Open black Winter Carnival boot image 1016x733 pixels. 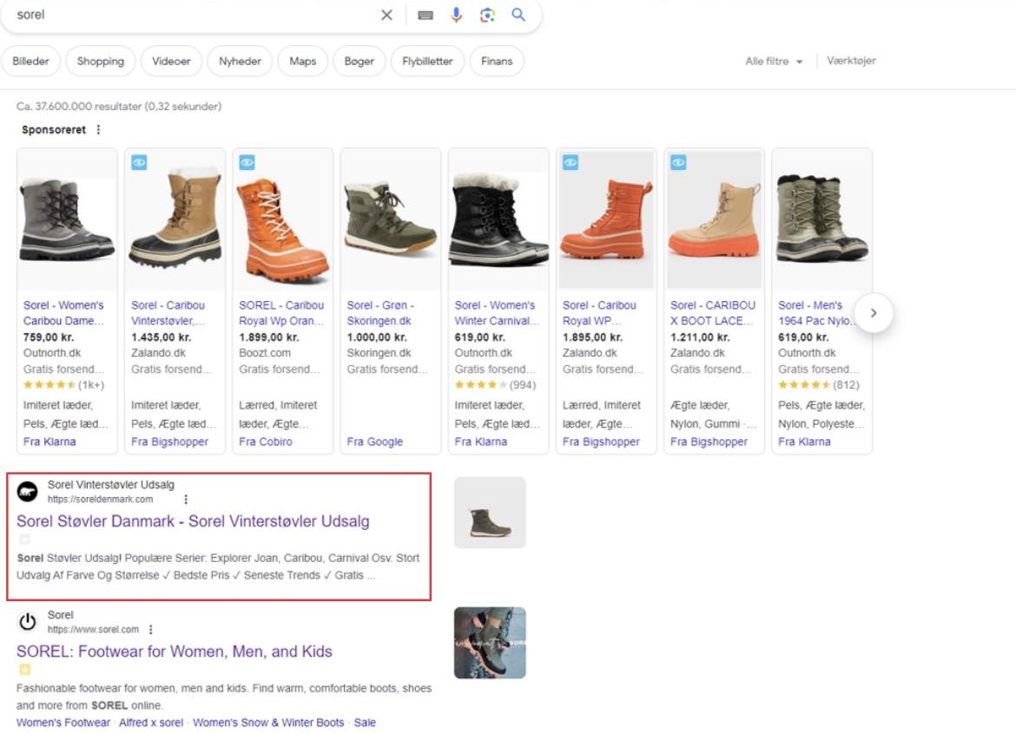click(x=498, y=220)
